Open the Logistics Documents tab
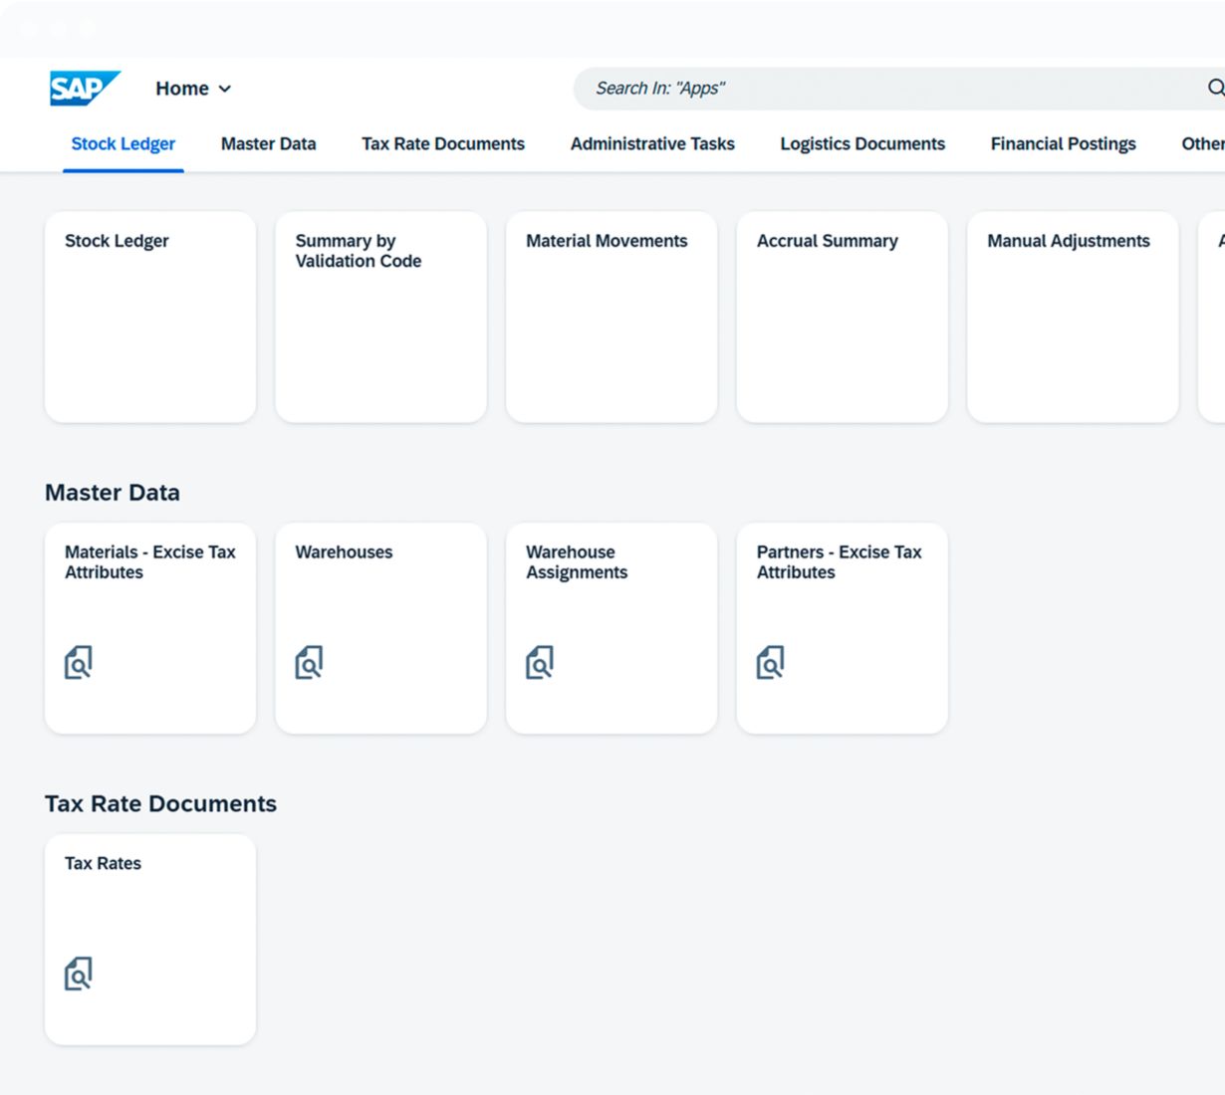 click(x=862, y=144)
